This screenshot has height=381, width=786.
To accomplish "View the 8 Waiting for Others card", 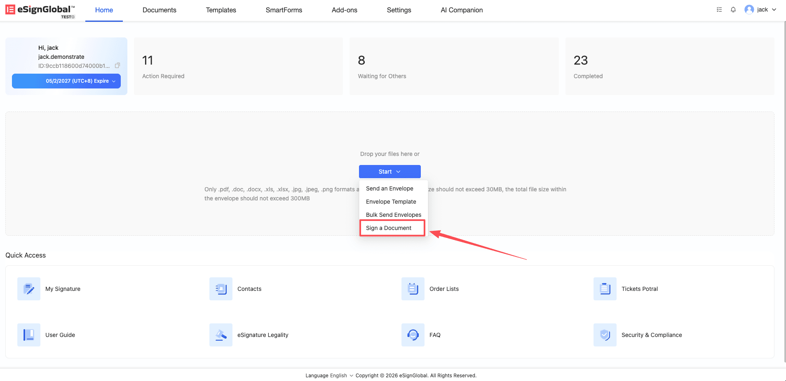I will [454, 66].
